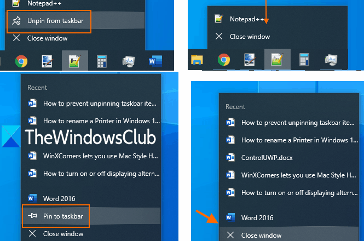Open 'WinXCorners lets you use Mac' in bottom-right list
Screen dimensions: 364x241
coord(289,175)
